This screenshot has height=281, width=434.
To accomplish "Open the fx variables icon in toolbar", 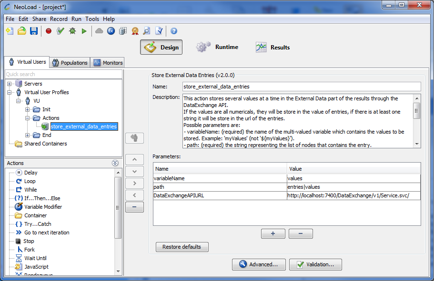I will 111,31.
